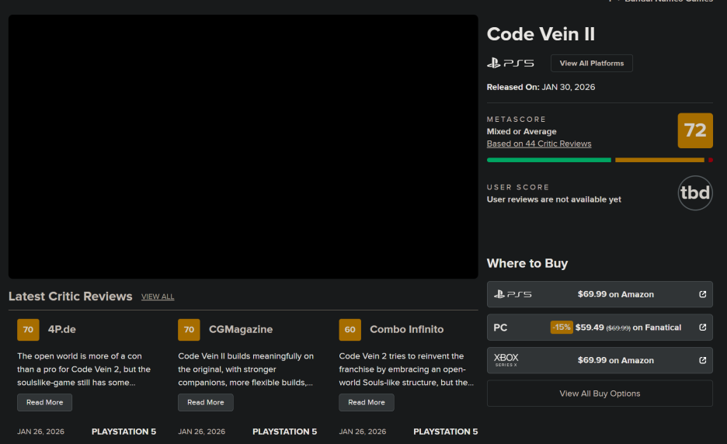Screen dimensions: 727x444
Task: Click User reviews are not available yet text
Action: [554, 199]
